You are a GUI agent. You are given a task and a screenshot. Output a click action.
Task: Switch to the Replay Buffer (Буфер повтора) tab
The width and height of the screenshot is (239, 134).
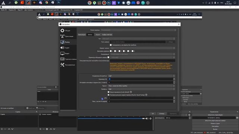pos(107,35)
